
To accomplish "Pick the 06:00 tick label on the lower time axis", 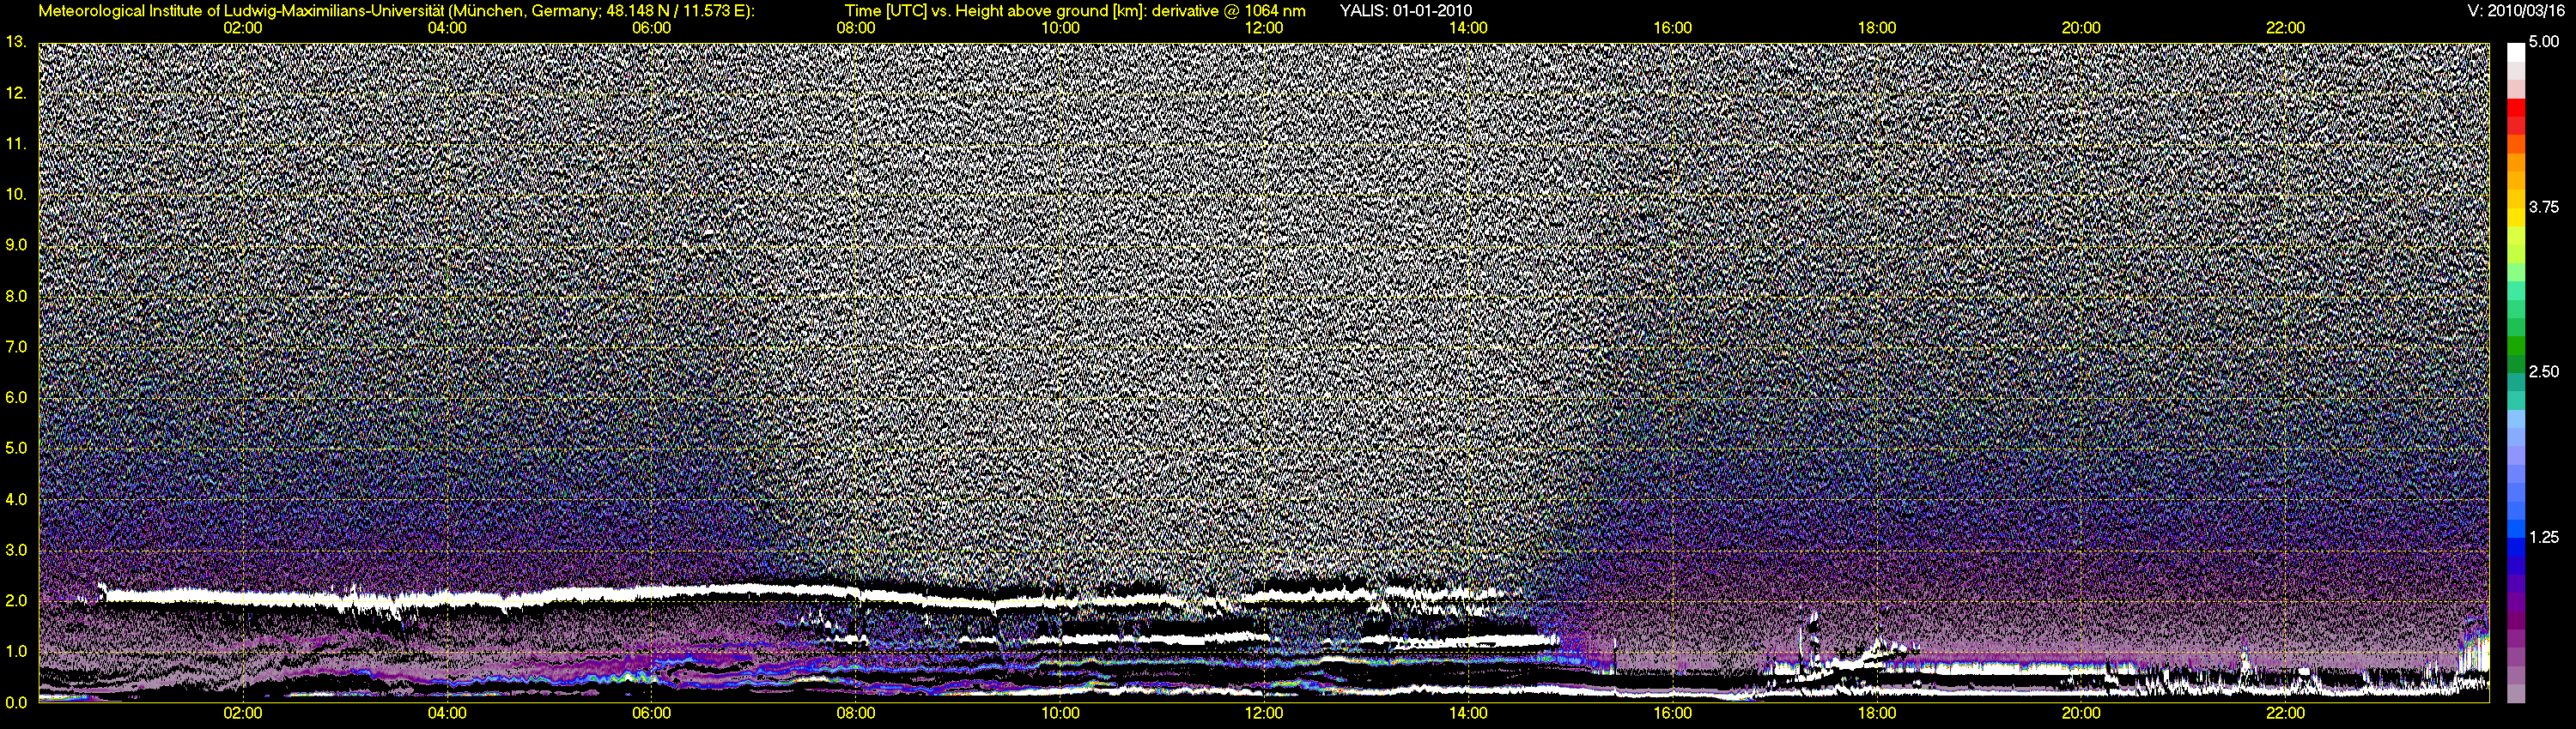I will (651, 714).
